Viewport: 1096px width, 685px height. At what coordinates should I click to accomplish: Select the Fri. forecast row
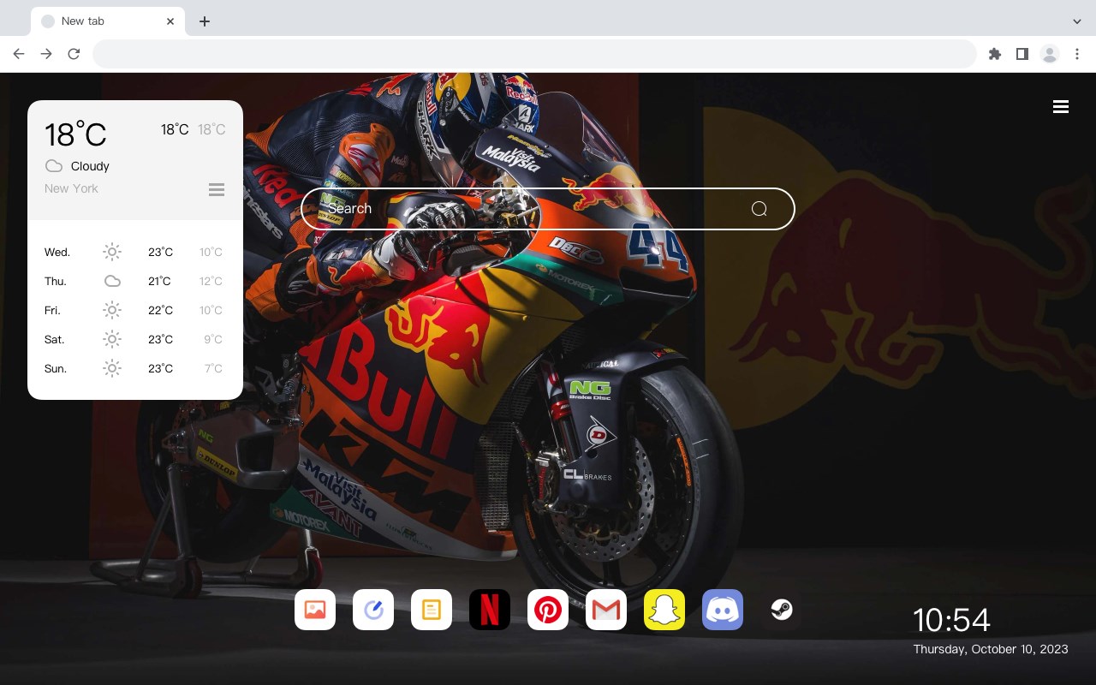(x=134, y=310)
